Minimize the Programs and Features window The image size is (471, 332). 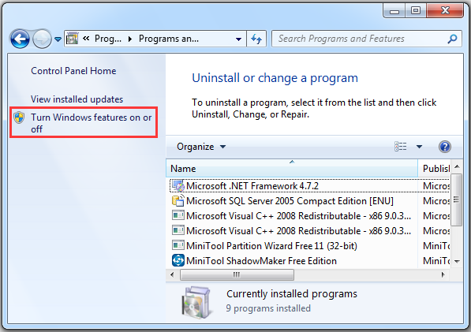click(x=394, y=11)
